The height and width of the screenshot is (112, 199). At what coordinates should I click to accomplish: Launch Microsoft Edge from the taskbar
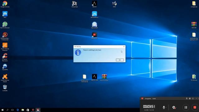(18, 110)
